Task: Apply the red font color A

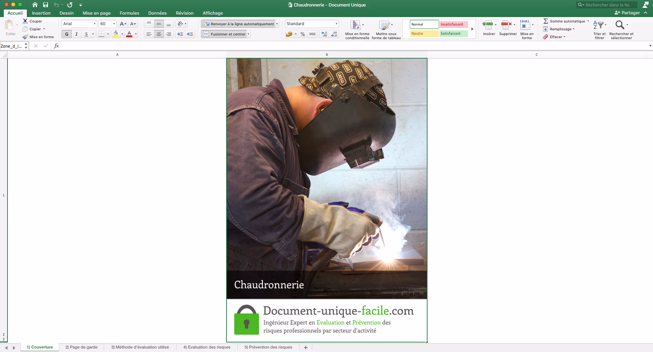Action: pos(129,34)
